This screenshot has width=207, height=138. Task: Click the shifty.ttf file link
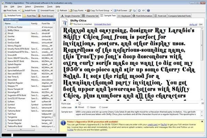tap(193, 25)
